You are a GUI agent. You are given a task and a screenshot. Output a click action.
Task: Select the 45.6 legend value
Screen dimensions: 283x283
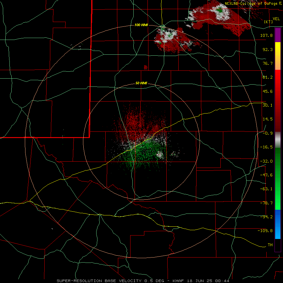click(x=268, y=91)
